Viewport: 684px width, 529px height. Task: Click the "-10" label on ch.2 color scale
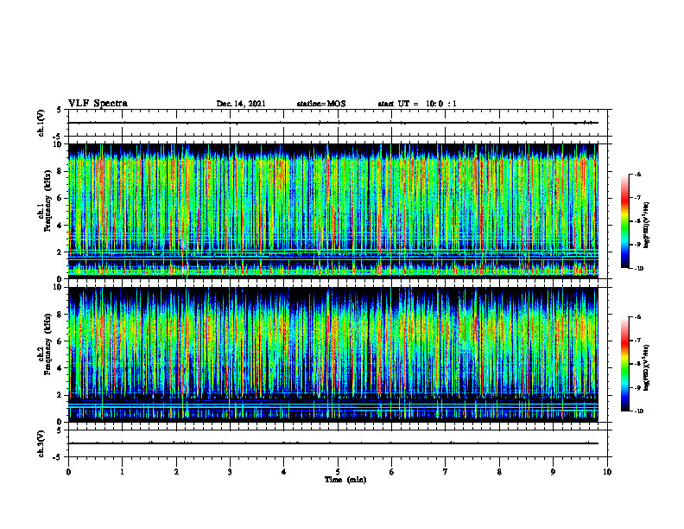pos(638,411)
